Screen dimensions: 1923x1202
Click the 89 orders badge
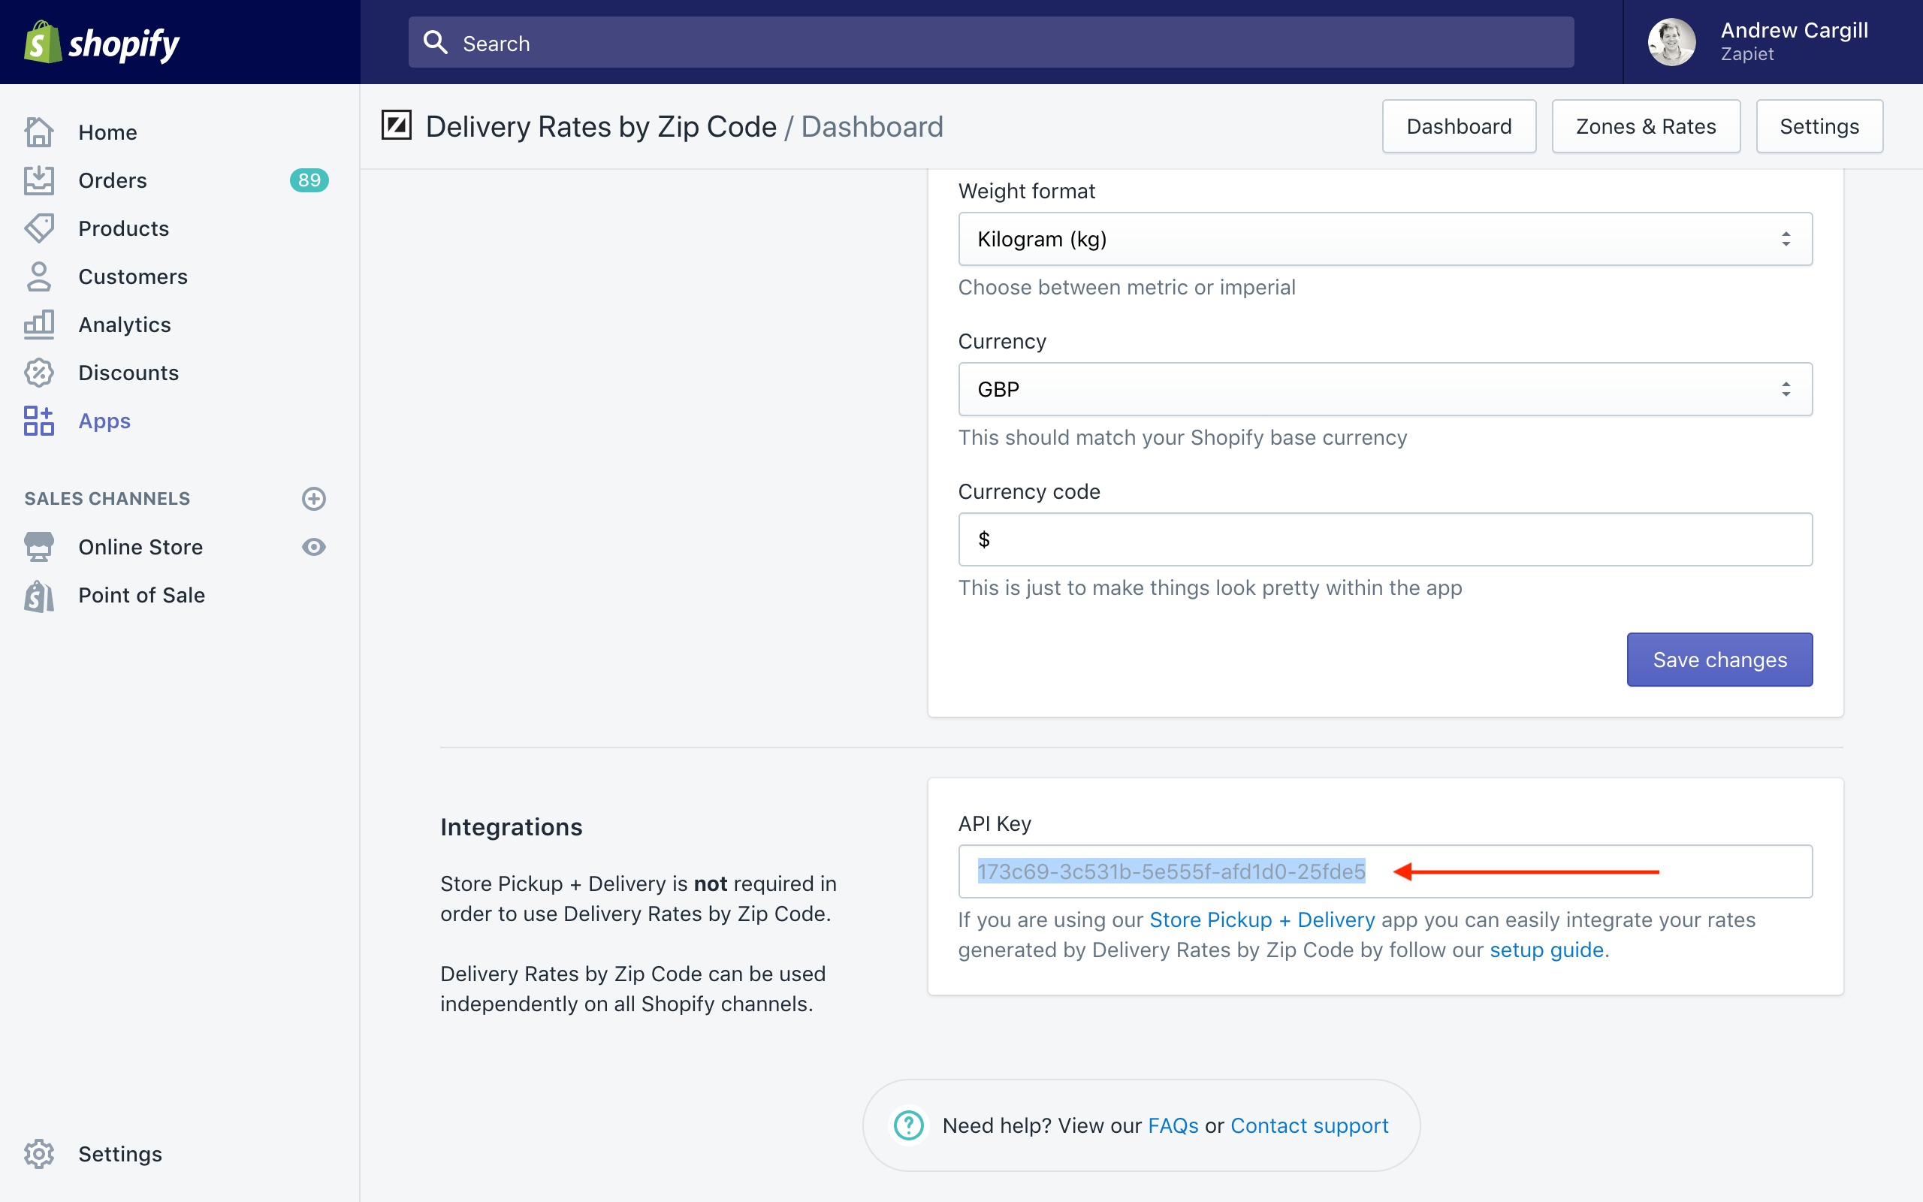[x=309, y=180]
